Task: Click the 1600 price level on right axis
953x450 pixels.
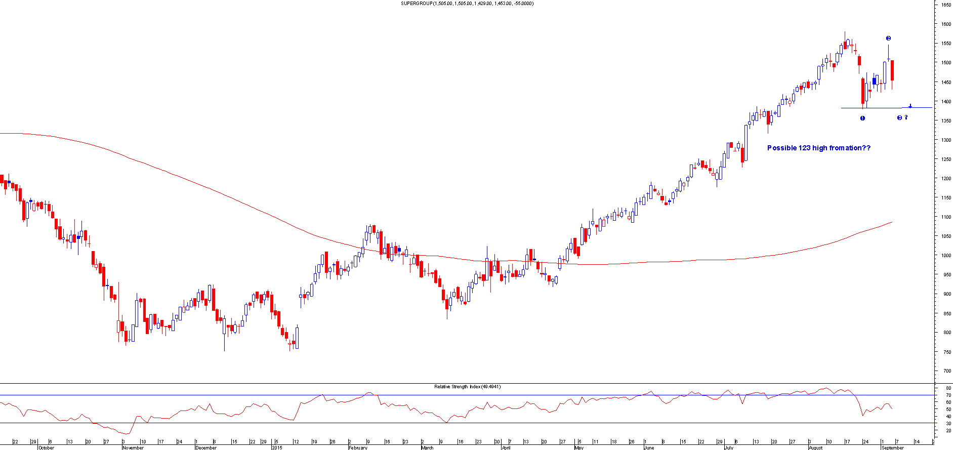Action: 945,24
